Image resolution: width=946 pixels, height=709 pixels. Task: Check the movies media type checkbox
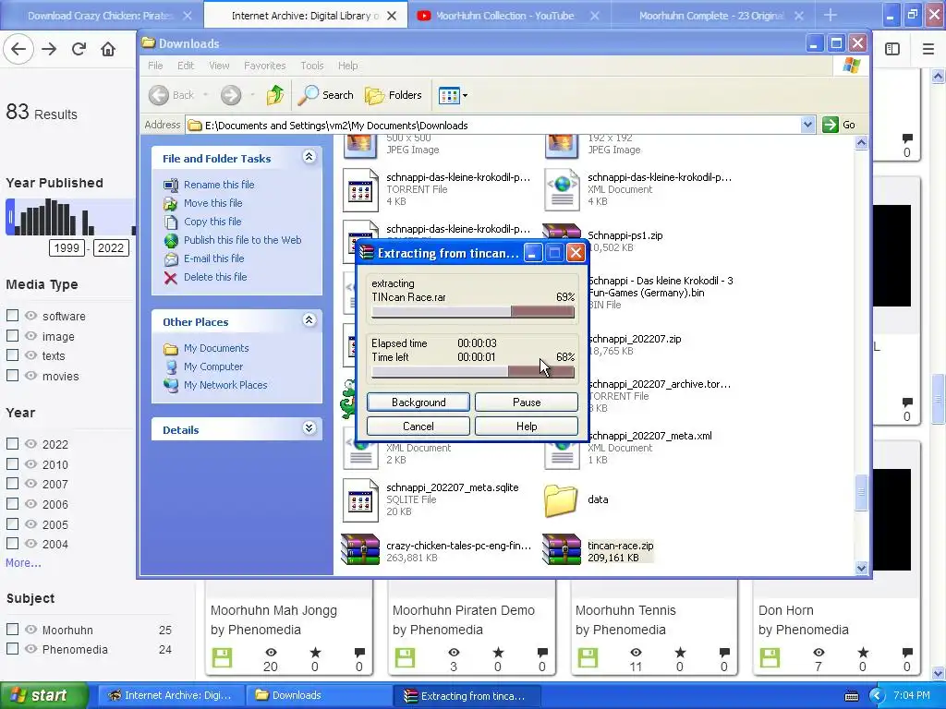[x=12, y=375]
